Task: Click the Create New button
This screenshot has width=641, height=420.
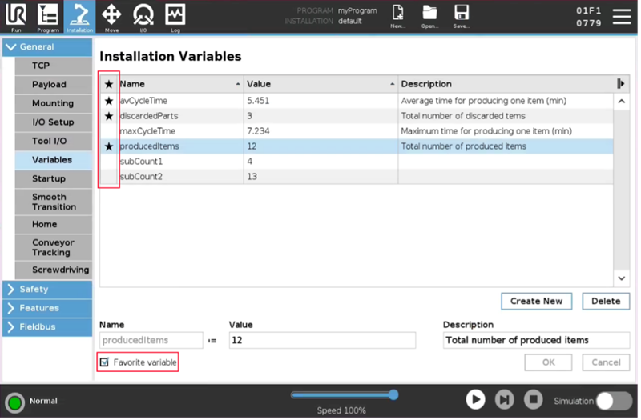Action: coord(536,301)
